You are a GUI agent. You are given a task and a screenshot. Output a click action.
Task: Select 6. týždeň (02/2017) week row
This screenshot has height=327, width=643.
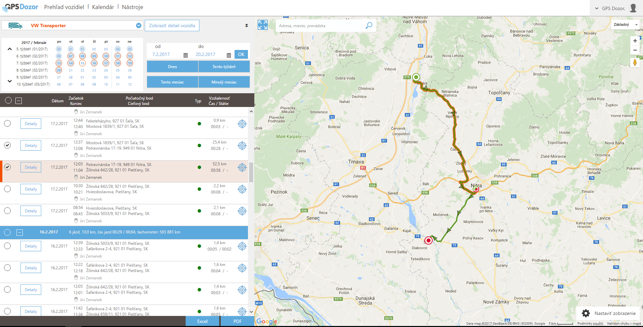tap(32, 56)
